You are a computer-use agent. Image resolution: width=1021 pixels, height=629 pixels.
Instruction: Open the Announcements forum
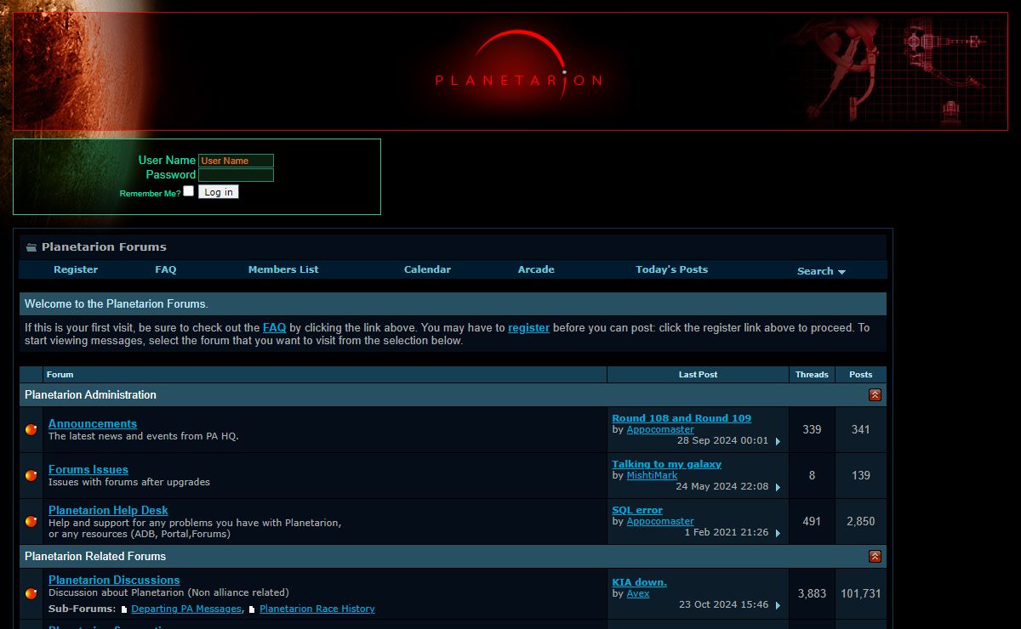pos(93,423)
